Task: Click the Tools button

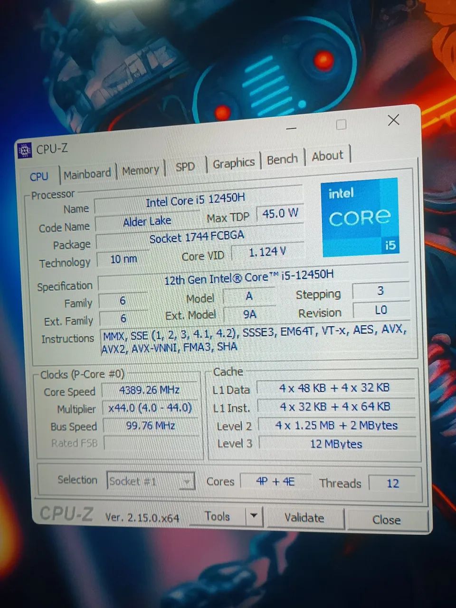Action: coord(218,516)
